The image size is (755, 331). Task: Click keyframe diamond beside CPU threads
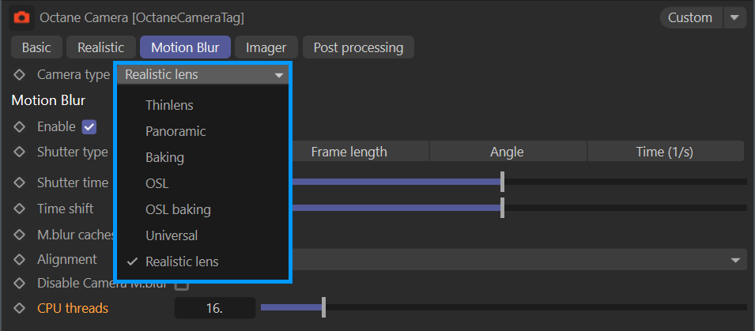[20, 308]
